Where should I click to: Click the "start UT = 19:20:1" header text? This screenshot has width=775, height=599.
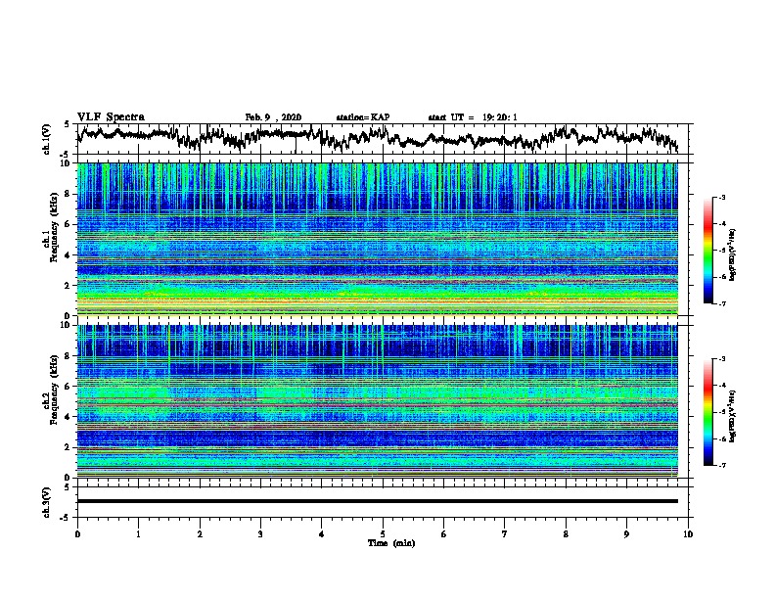[x=473, y=117]
